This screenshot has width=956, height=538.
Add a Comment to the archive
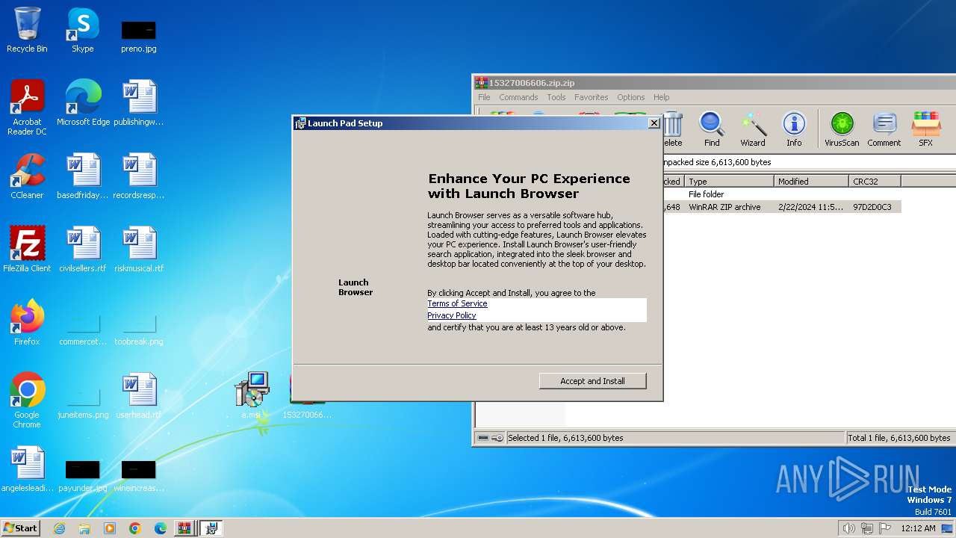(x=884, y=129)
